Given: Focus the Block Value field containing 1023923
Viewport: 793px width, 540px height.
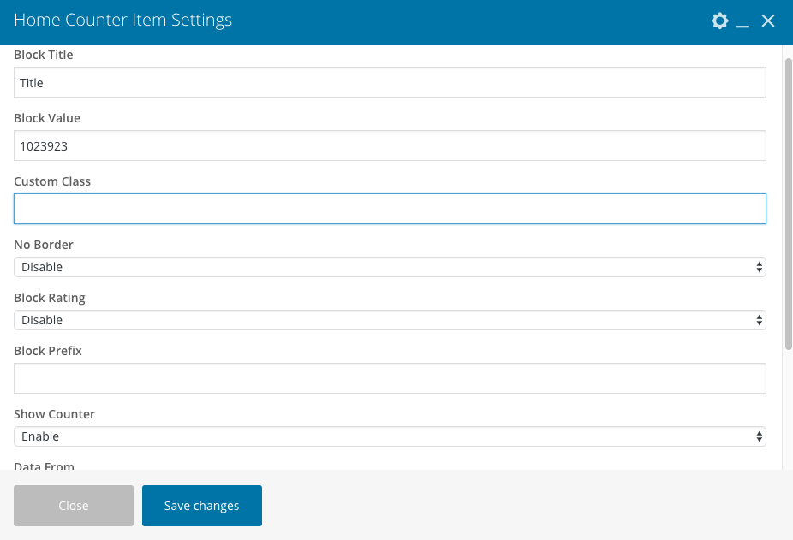Looking at the screenshot, I should 390,146.
